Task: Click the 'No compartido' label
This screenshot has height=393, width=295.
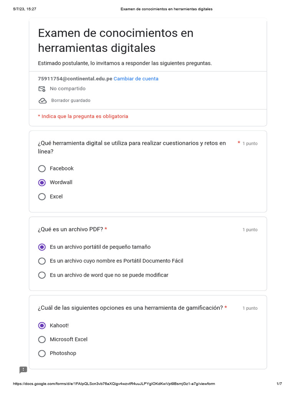Action: pos(68,89)
